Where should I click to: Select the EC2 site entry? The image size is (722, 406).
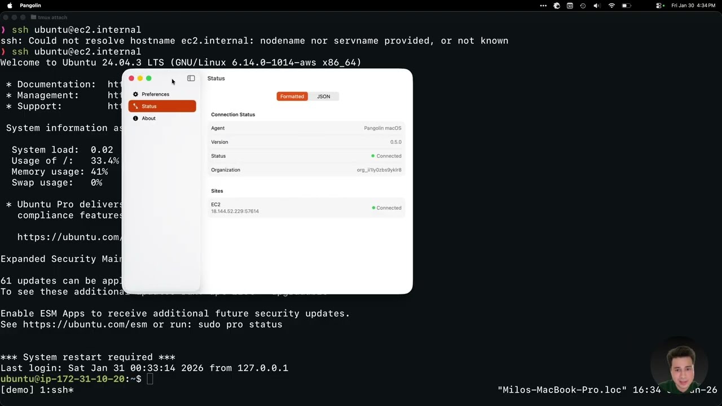tap(306, 208)
